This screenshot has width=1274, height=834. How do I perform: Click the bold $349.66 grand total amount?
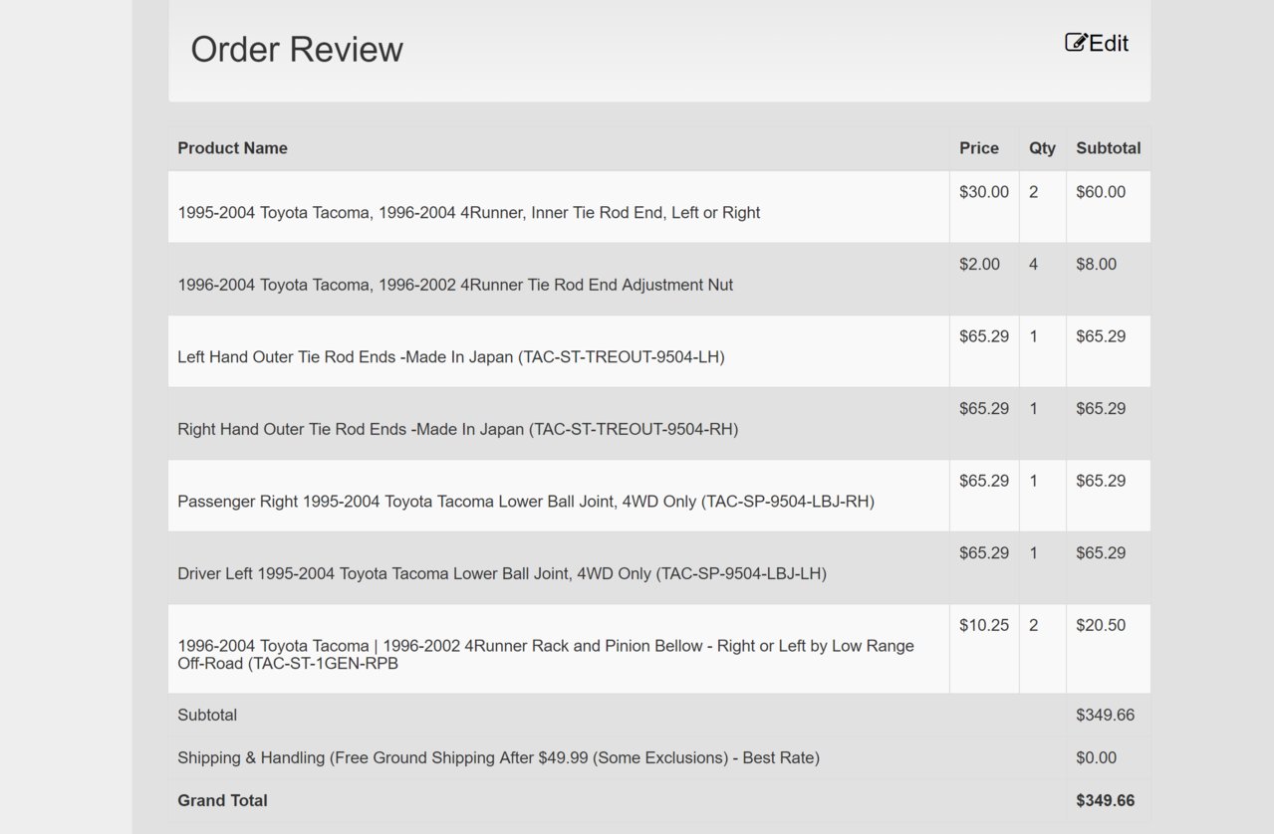[1105, 800]
